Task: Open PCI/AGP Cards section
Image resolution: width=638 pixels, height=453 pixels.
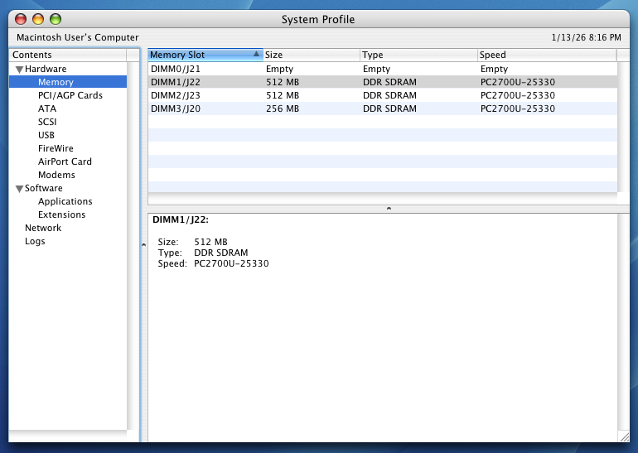Action: click(x=70, y=95)
